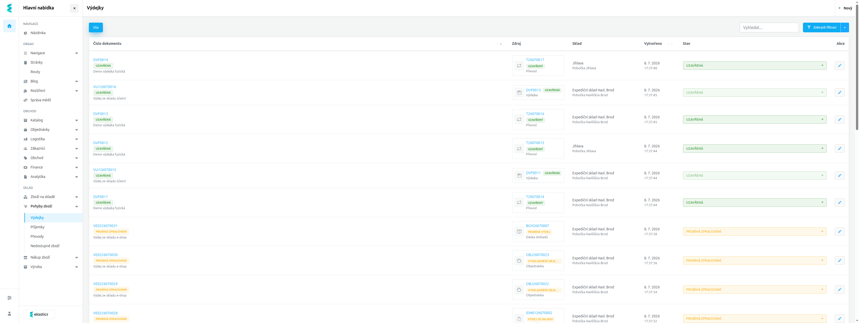This screenshot has width=859, height=323.
Task: Click pencil edit icon for VE0226070031
Action: pyautogui.click(x=839, y=232)
